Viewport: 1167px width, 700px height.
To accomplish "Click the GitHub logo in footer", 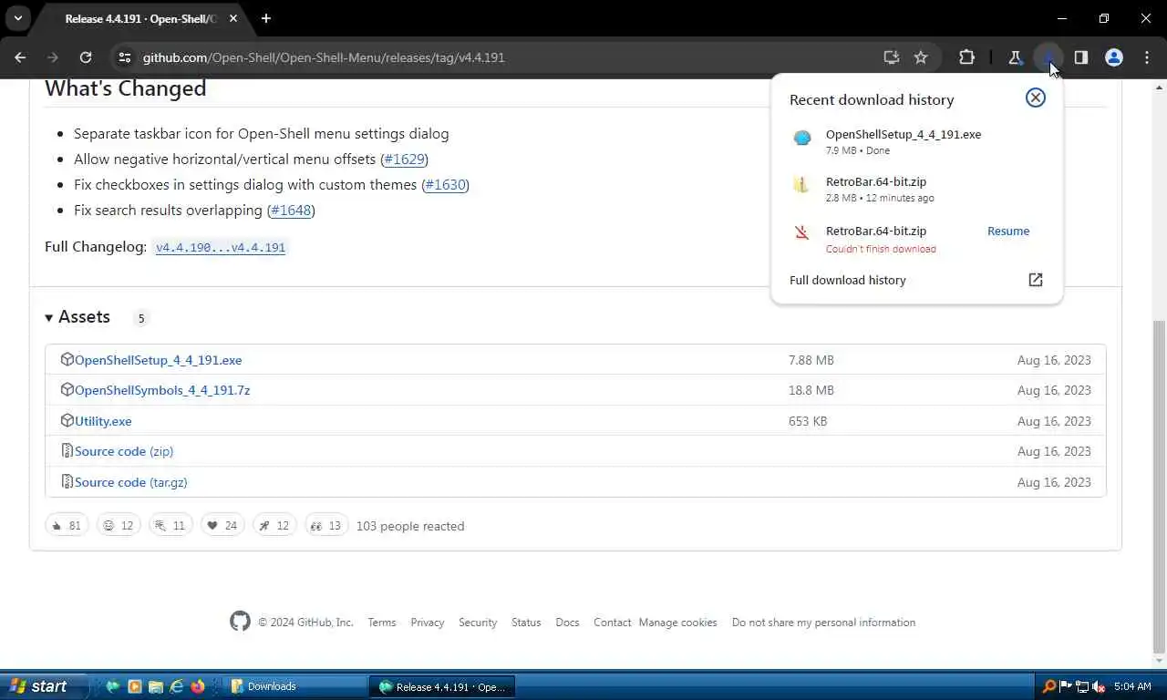I will point(240,622).
